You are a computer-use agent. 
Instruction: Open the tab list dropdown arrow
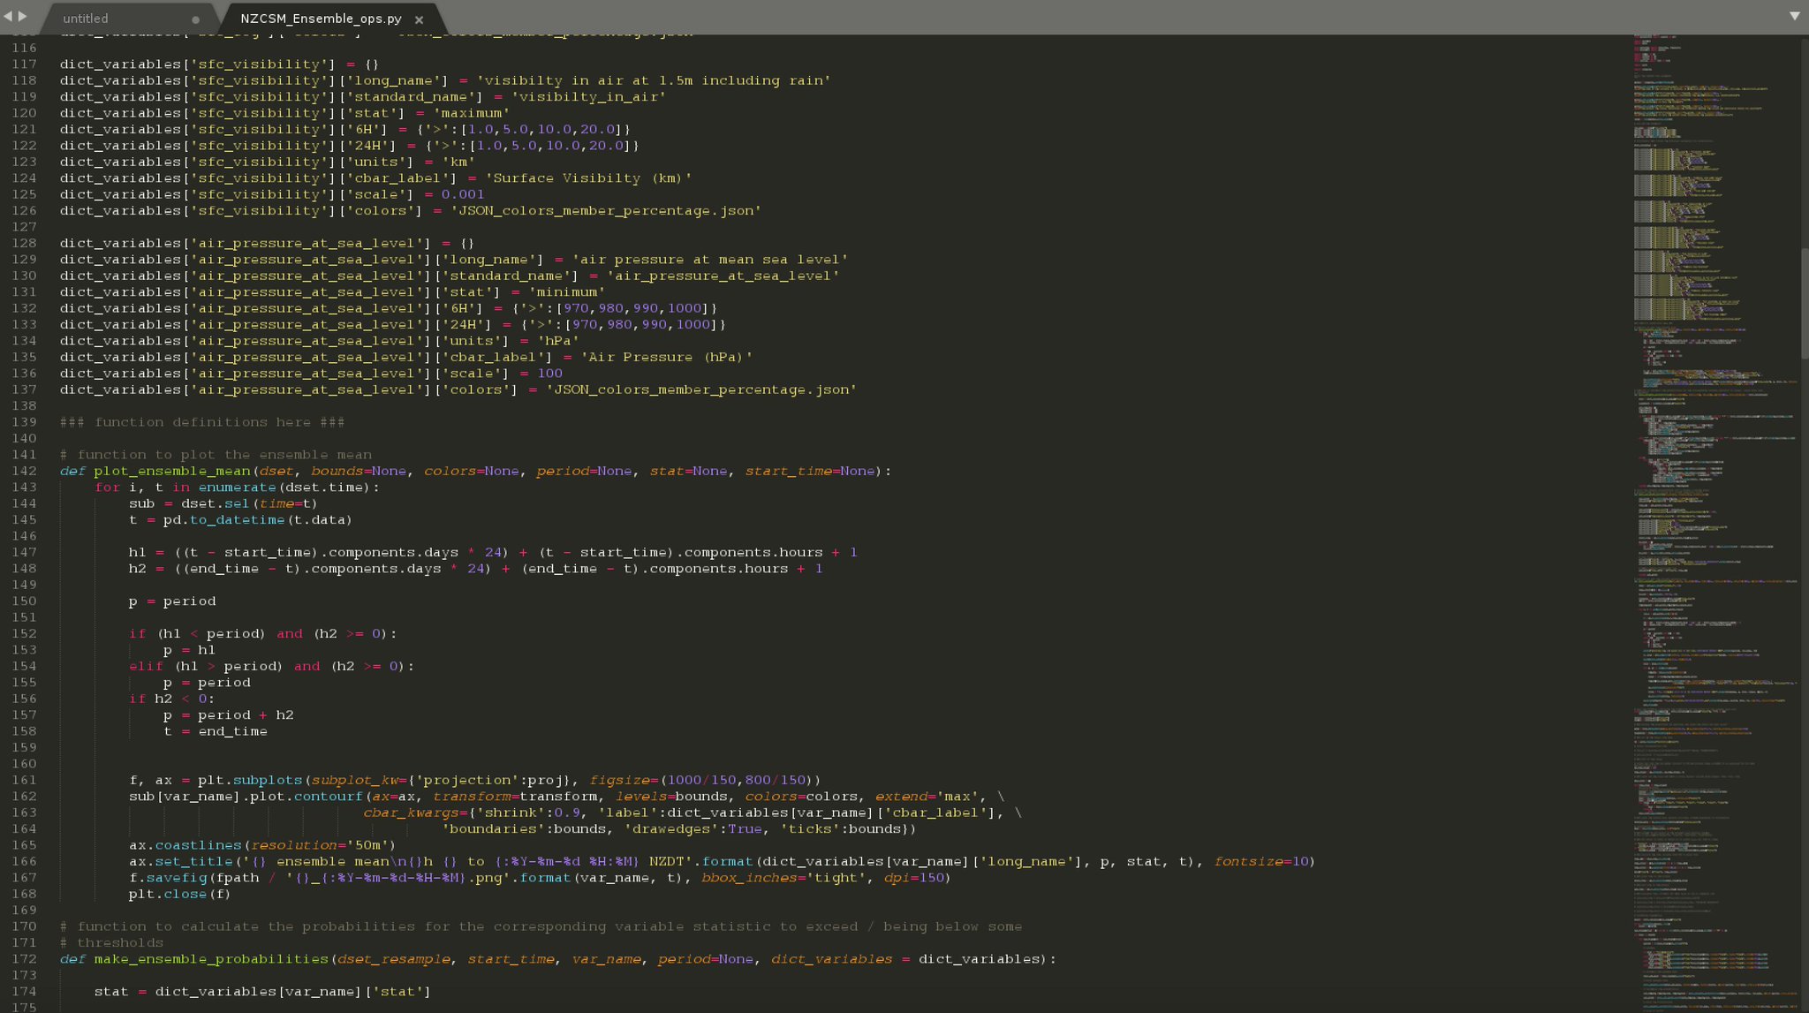1794,16
